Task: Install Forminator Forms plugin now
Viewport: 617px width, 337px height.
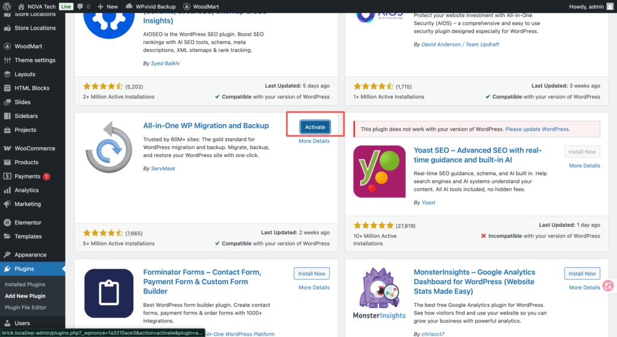Action: pos(312,273)
